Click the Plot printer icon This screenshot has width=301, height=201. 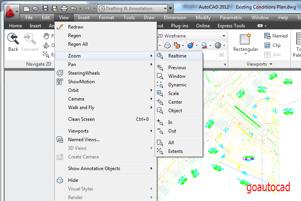click(64, 9)
